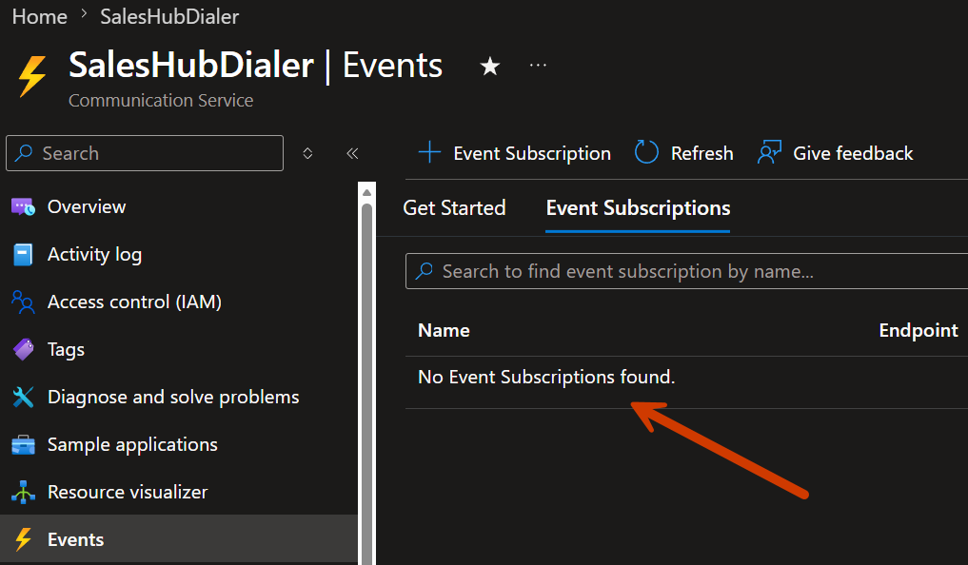Add a new Event Subscription
This screenshot has width=968, height=565.
point(514,153)
